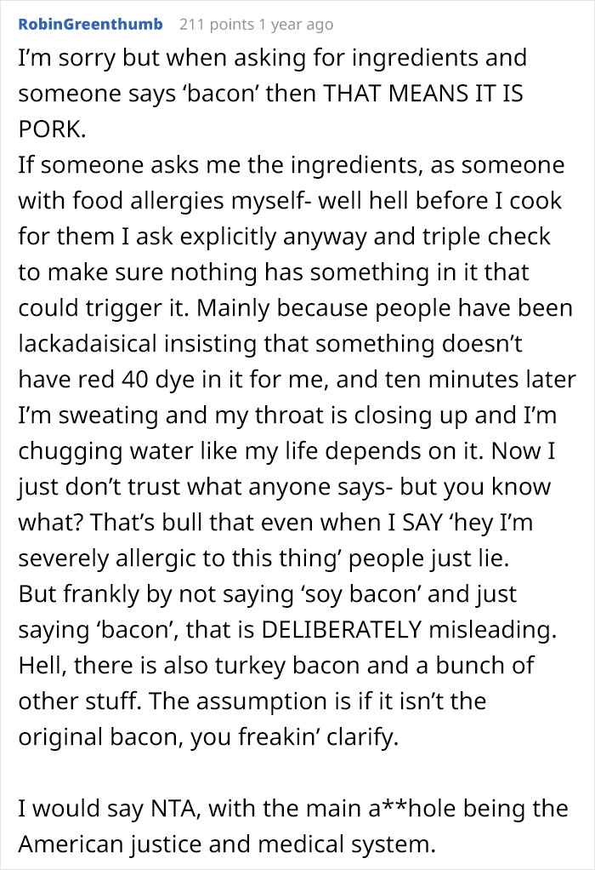Viewport: 595px width, 870px height.
Task: Click the line beginning "If someone asks me"
Action: coord(289,165)
